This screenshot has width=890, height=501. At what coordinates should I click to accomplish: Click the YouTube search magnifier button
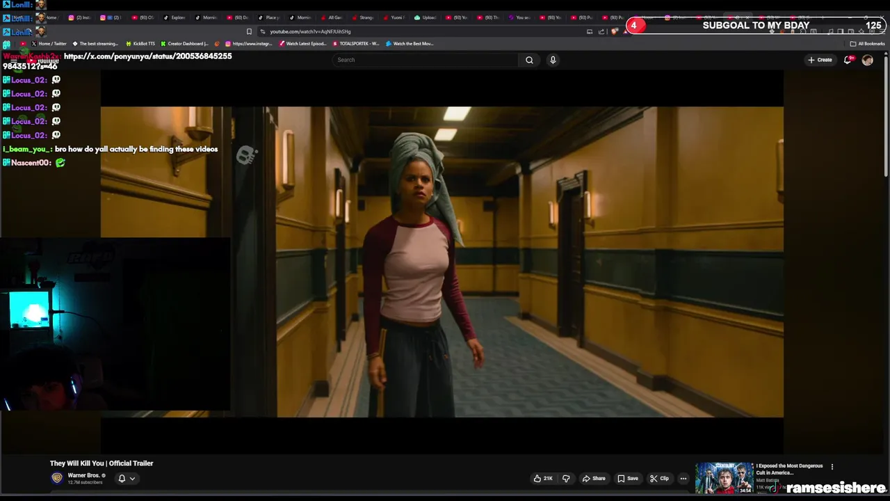529,60
